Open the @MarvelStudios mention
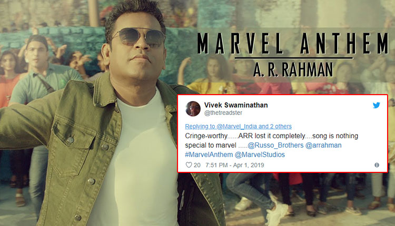The image size is (395, 226). pyautogui.click(x=260, y=155)
